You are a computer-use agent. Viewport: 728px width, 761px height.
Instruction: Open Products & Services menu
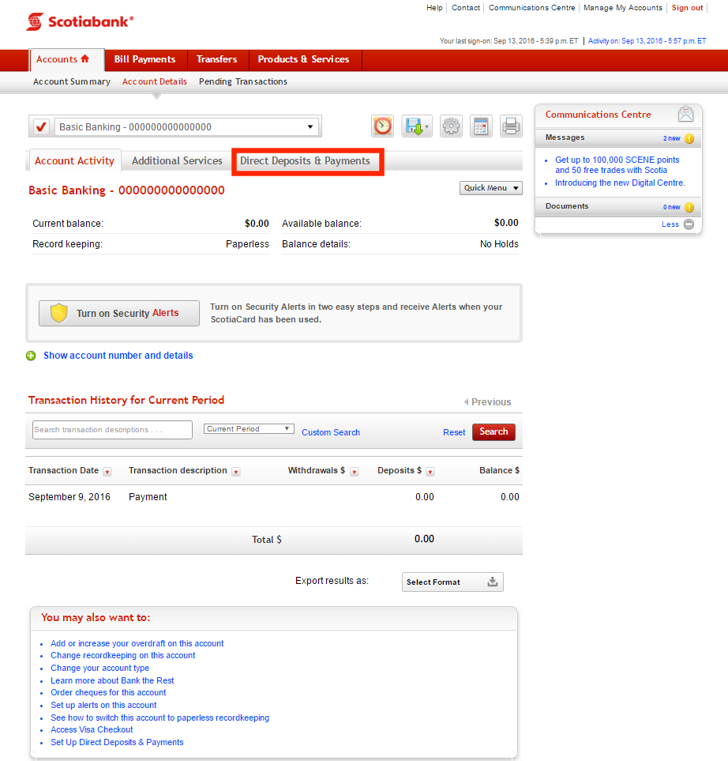tap(304, 59)
